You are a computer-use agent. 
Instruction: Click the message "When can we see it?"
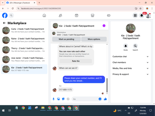(68, 68)
